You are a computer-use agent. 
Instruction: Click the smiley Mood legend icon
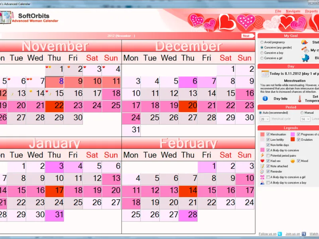(293, 161)
